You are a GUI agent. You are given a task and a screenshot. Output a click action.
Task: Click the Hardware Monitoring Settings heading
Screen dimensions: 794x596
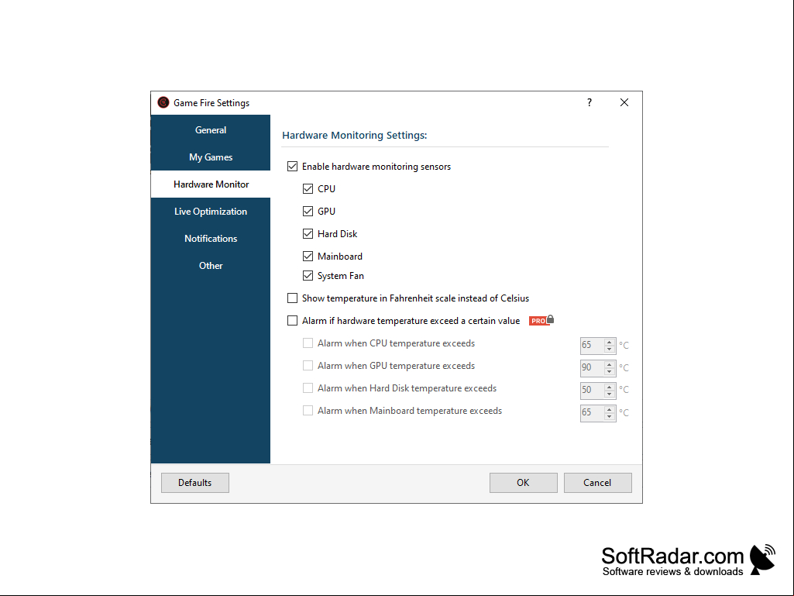[355, 136]
